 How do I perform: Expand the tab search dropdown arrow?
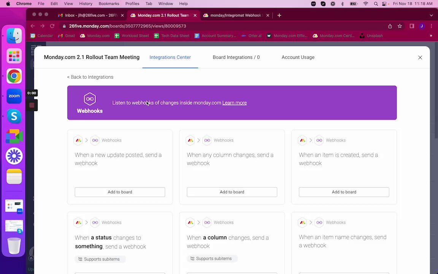tap(431, 15)
